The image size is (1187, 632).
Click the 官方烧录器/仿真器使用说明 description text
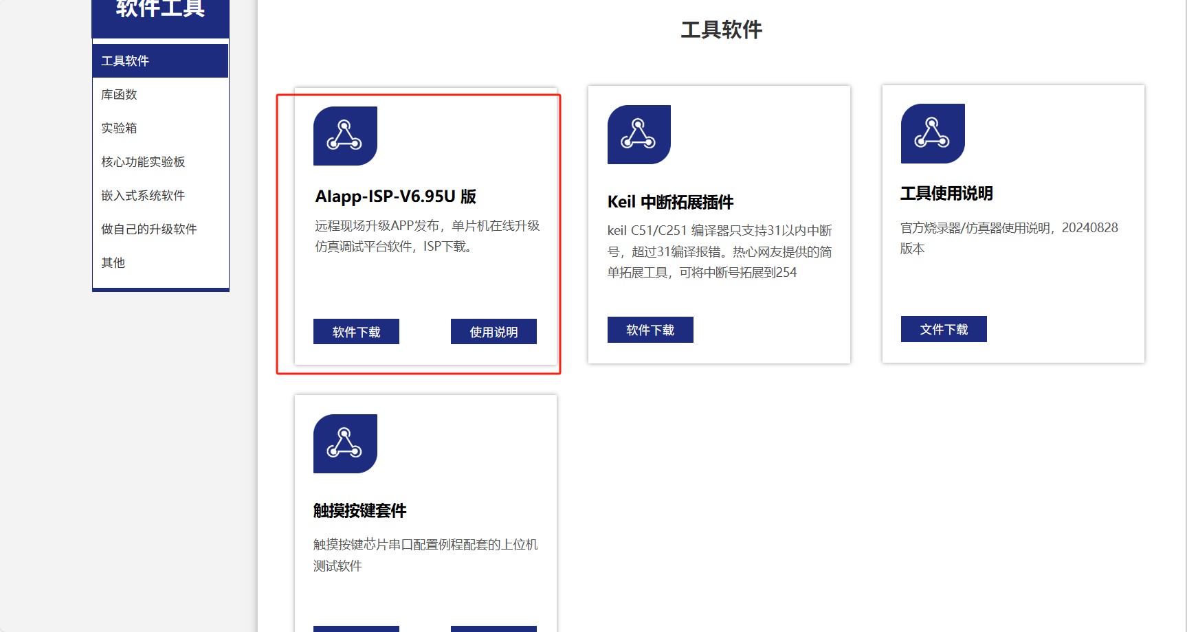[1009, 238]
